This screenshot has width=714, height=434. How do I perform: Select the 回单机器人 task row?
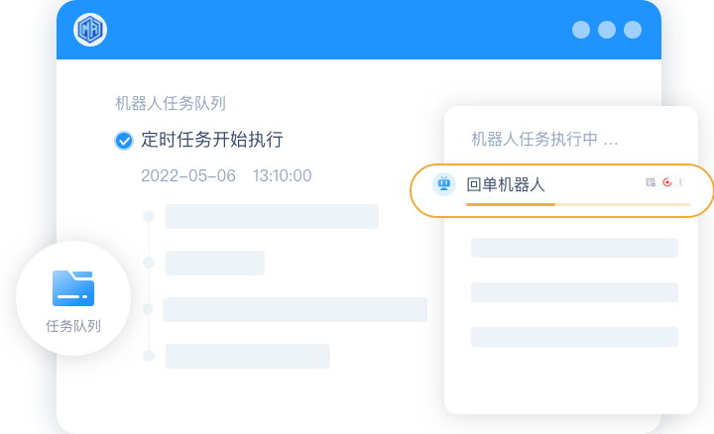coord(562,190)
